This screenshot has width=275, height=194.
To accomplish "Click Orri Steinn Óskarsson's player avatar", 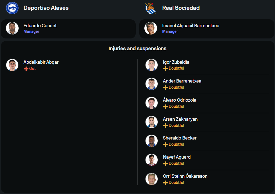I will (151, 179).
